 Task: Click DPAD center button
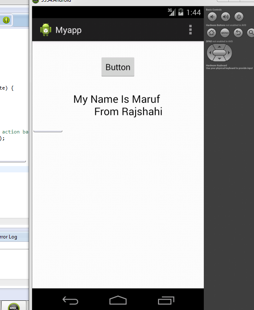[x=219, y=53]
